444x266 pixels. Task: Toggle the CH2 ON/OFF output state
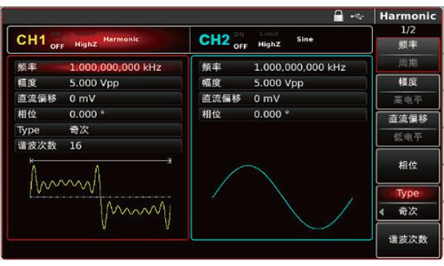click(240, 41)
